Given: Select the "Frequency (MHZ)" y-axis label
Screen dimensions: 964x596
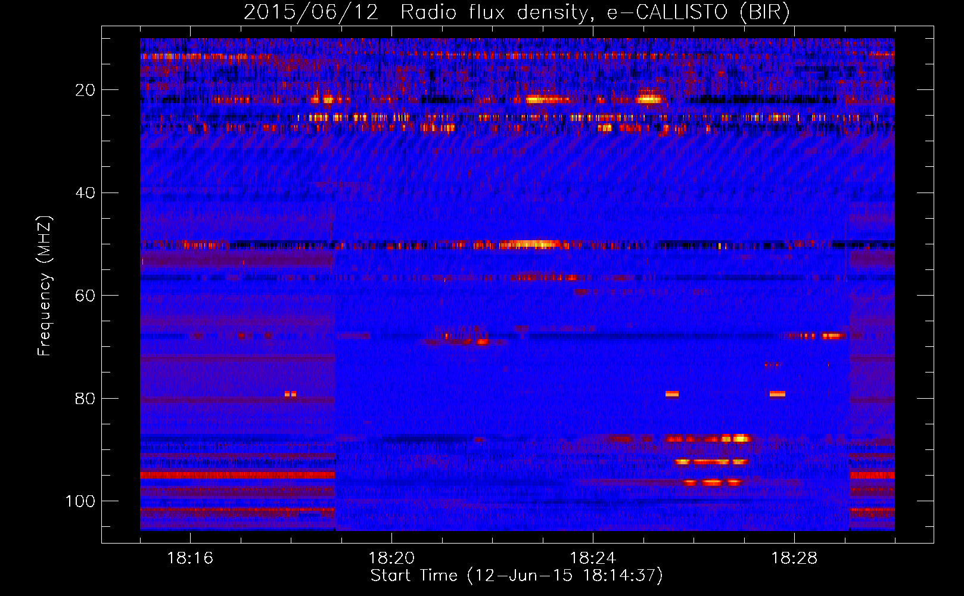Looking at the screenshot, I should (x=45, y=285).
